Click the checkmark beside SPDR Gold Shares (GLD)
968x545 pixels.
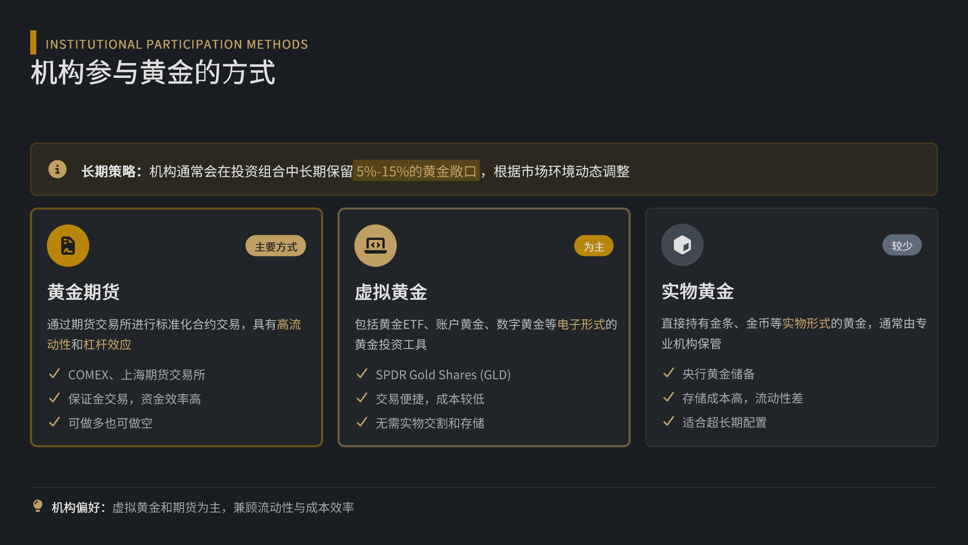tap(362, 374)
